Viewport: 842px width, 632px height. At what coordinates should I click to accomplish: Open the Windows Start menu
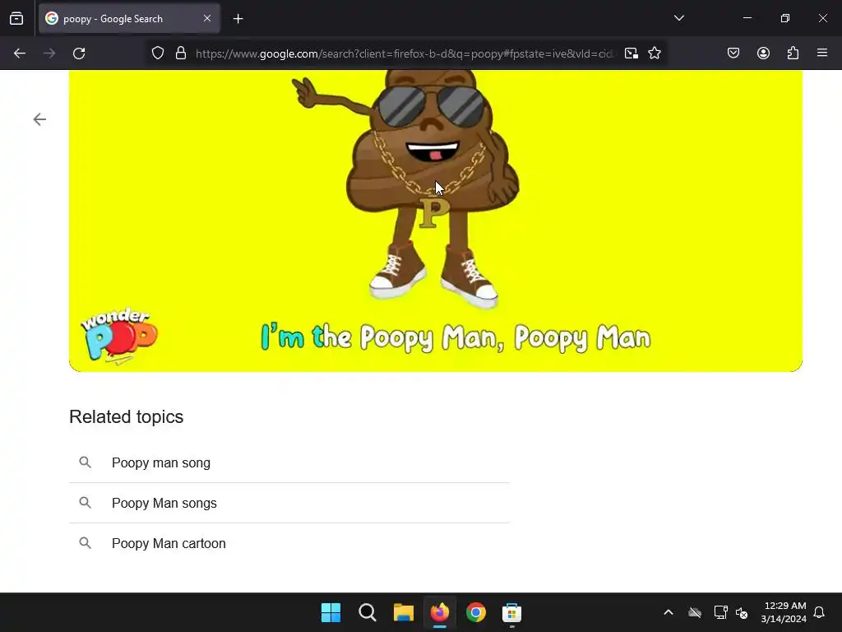coord(331,612)
